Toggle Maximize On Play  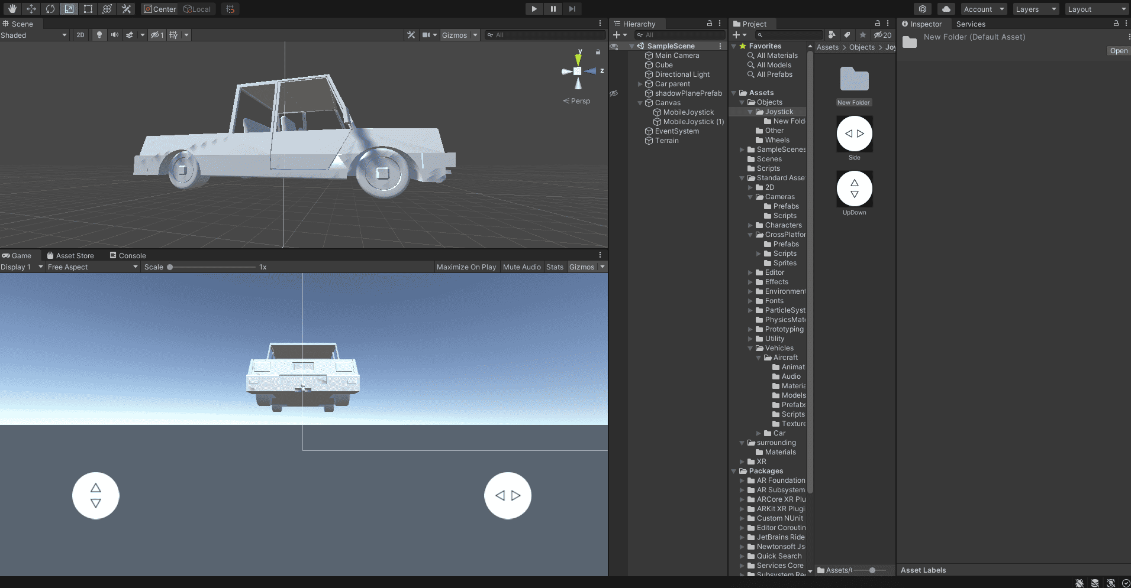(x=466, y=267)
